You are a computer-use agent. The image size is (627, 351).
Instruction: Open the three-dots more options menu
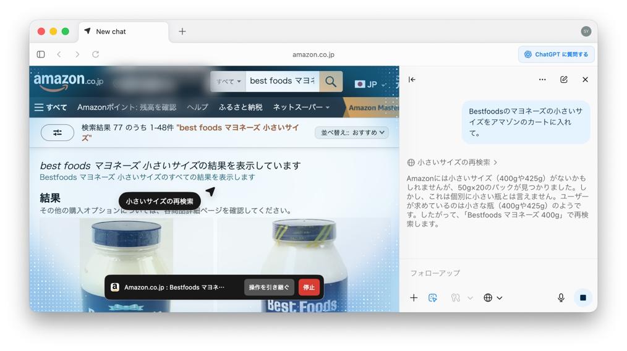(542, 80)
